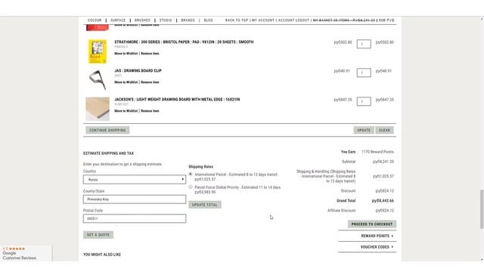The width and height of the screenshot is (484, 272).
Task: Open JAS Drawing Board Clip thumbnail
Action: tap(98, 80)
